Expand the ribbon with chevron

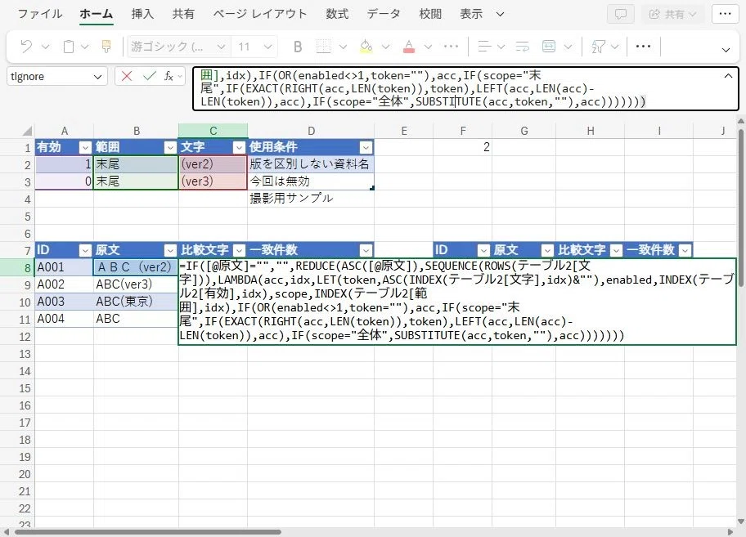(726, 50)
